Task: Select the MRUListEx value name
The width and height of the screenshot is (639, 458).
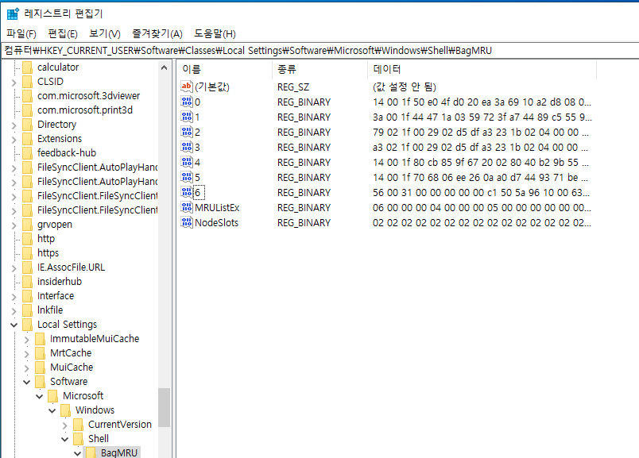Action: [217, 208]
